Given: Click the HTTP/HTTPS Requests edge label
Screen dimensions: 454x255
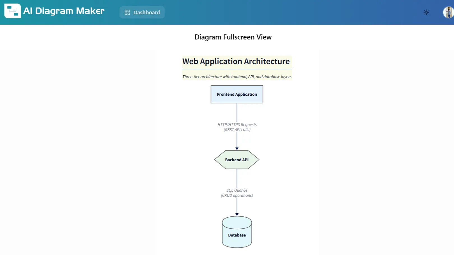Looking at the screenshot, I should tap(237, 127).
